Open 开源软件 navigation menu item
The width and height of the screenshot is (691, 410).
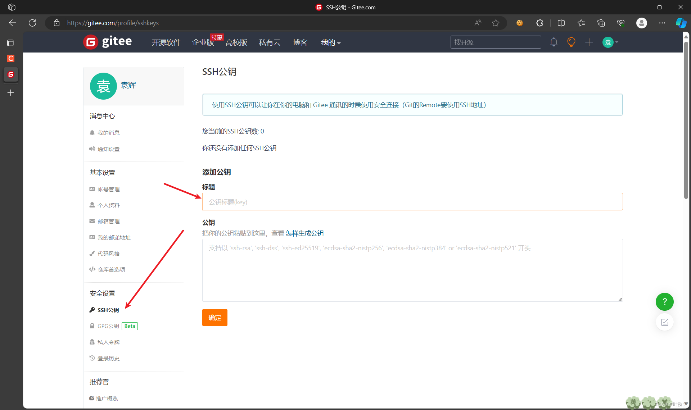click(x=166, y=42)
